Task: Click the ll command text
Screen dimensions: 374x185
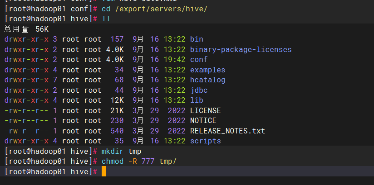Action: point(106,19)
